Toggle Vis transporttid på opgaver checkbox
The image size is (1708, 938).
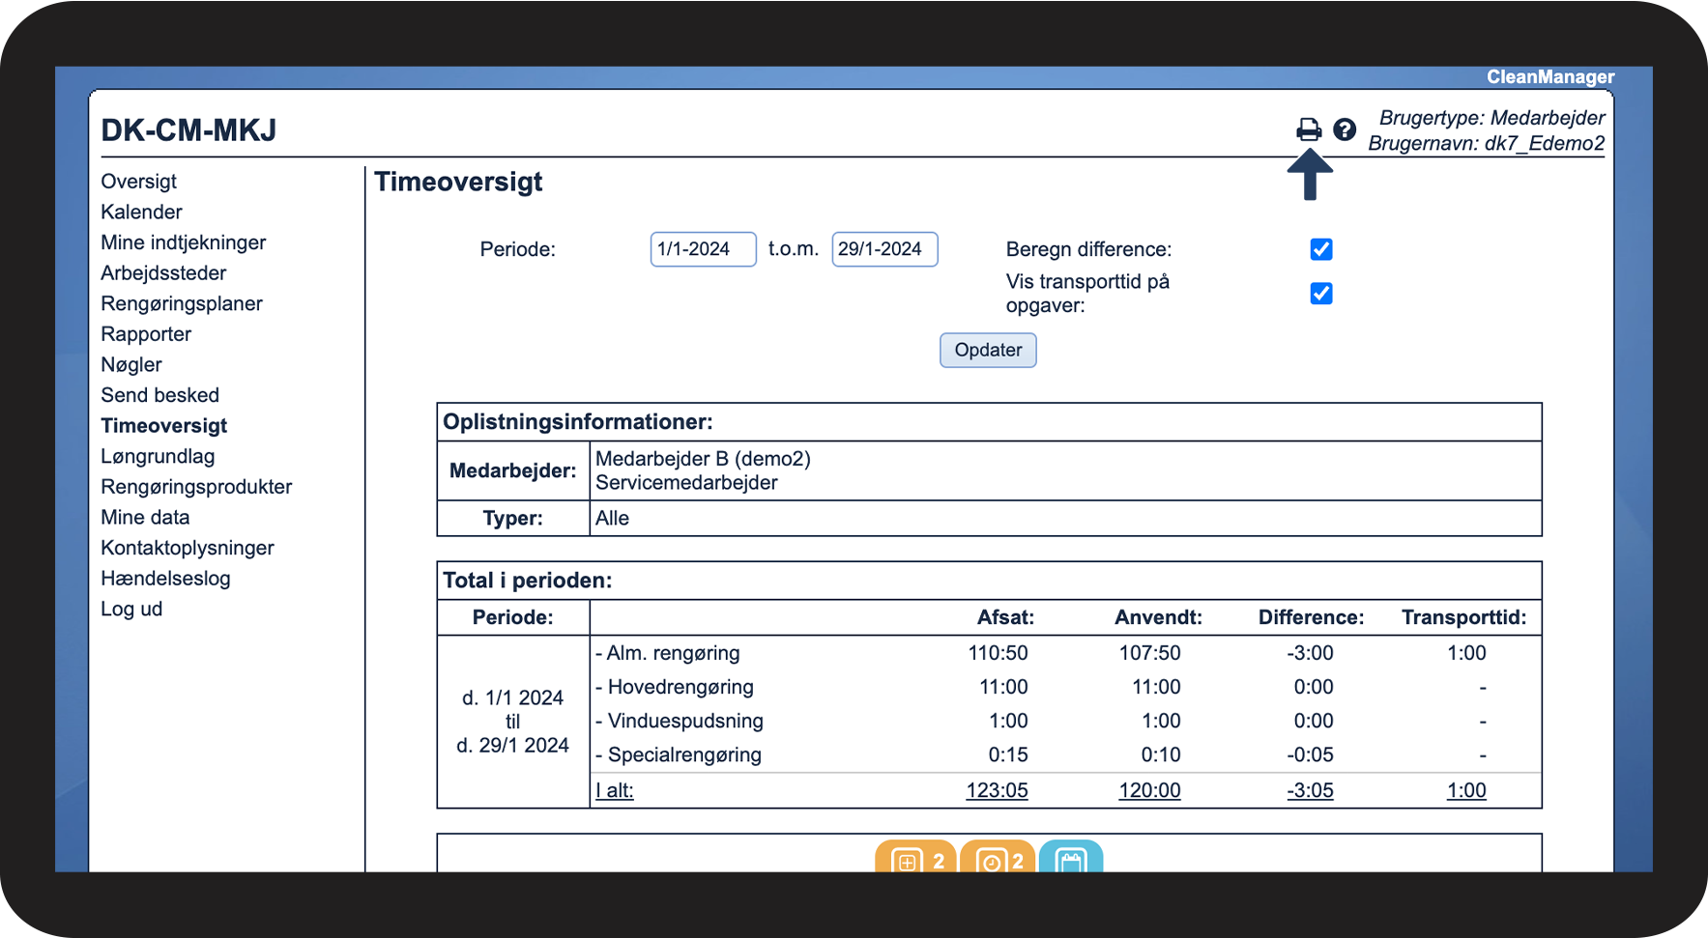pyautogui.click(x=1321, y=294)
